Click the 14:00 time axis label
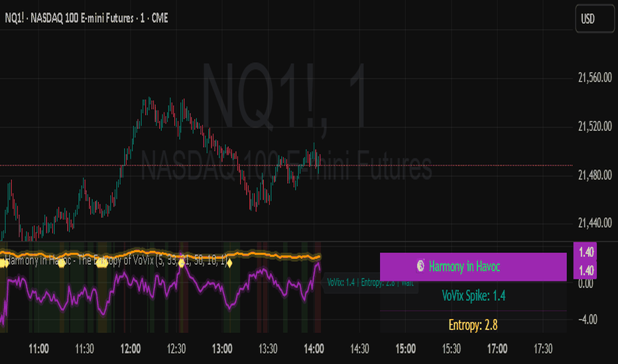This screenshot has height=364, width=618. pyautogui.click(x=314, y=349)
